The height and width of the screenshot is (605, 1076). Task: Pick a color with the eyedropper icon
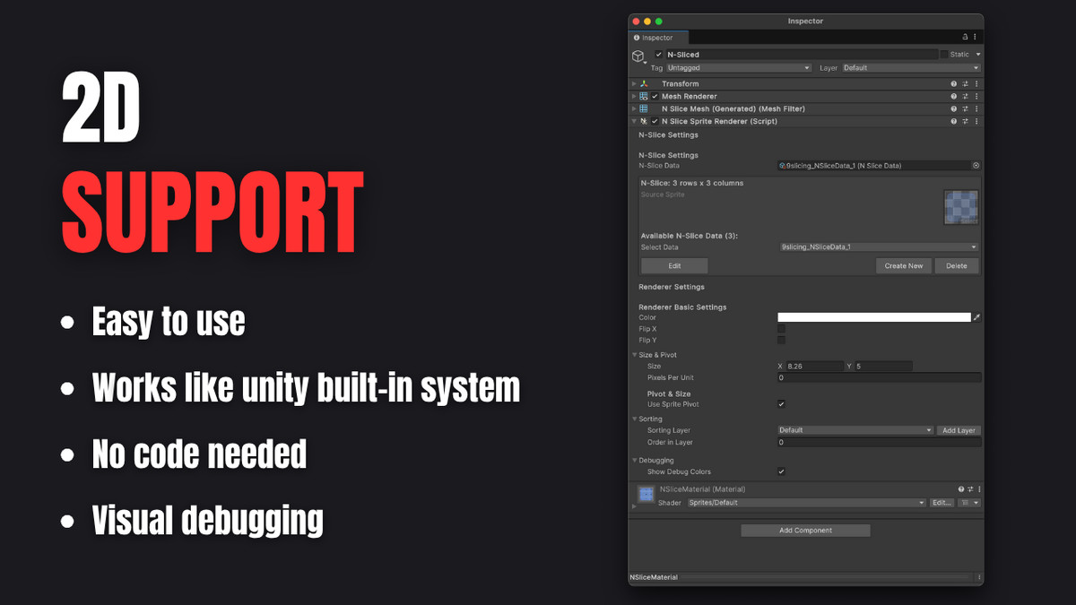point(977,317)
